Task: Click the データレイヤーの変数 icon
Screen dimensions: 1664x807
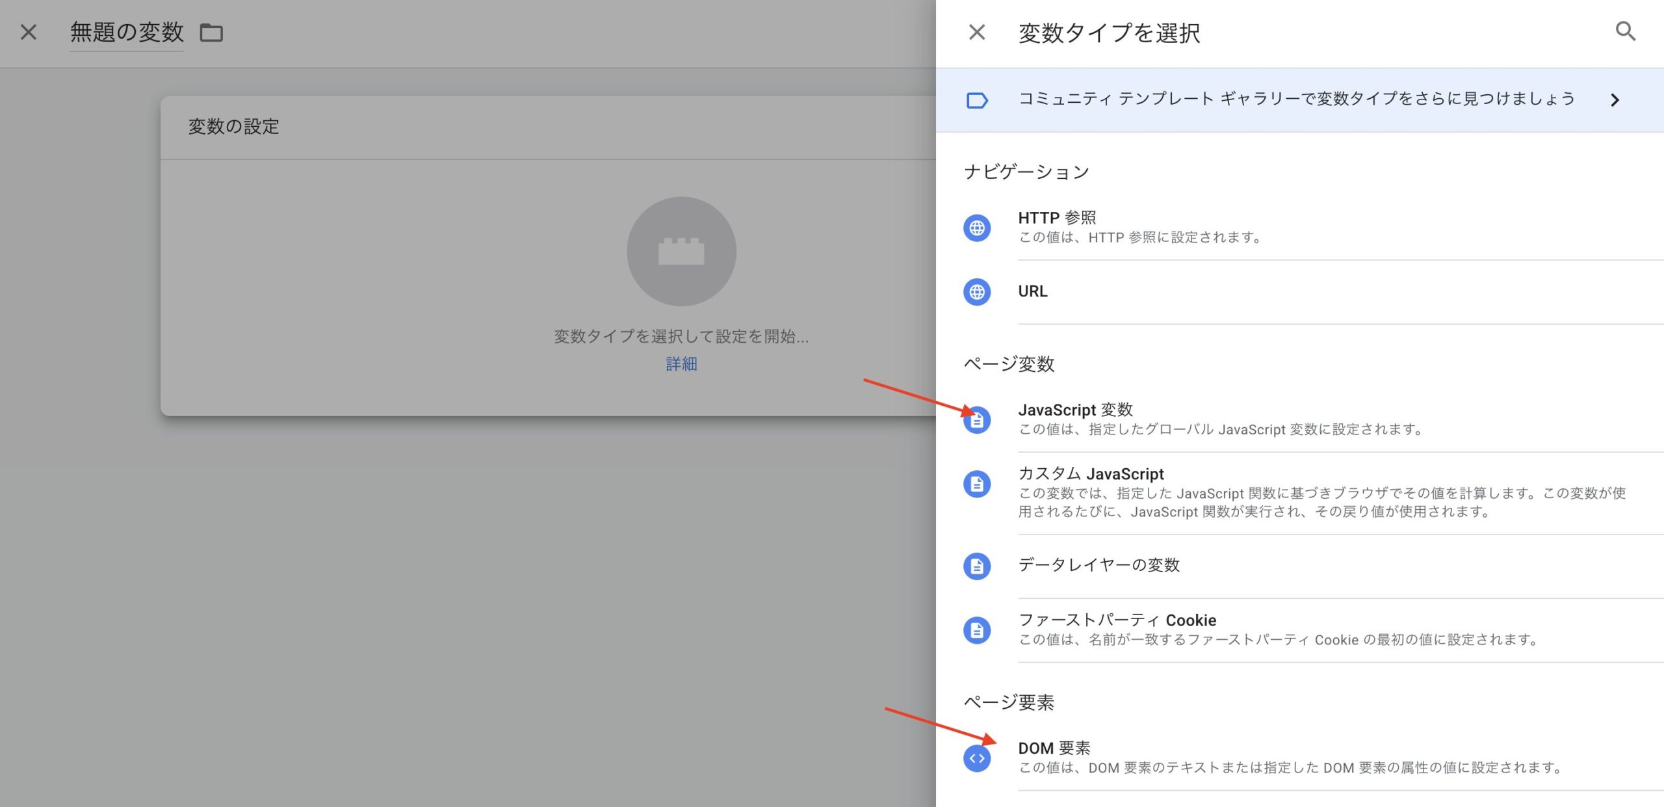Action: pos(976,566)
